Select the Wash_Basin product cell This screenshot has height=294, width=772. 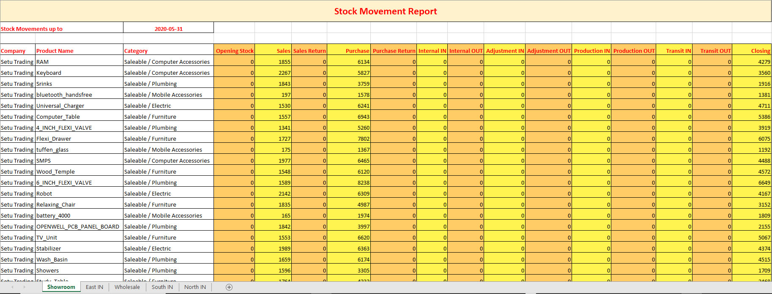(x=79, y=258)
